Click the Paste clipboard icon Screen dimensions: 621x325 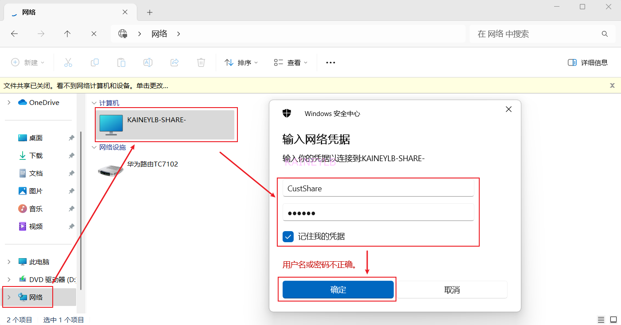[x=121, y=62]
